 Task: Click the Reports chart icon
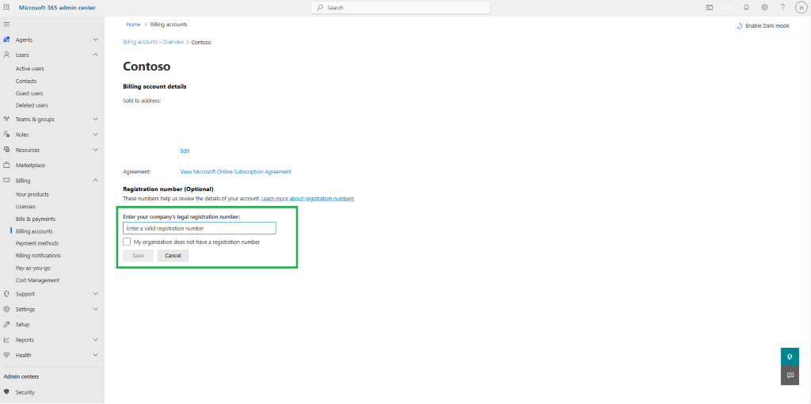pyautogui.click(x=6, y=340)
